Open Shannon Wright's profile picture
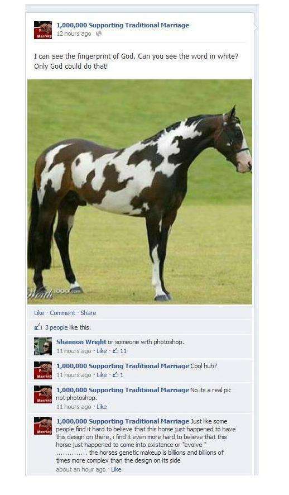289x495 pixels. 43,346
